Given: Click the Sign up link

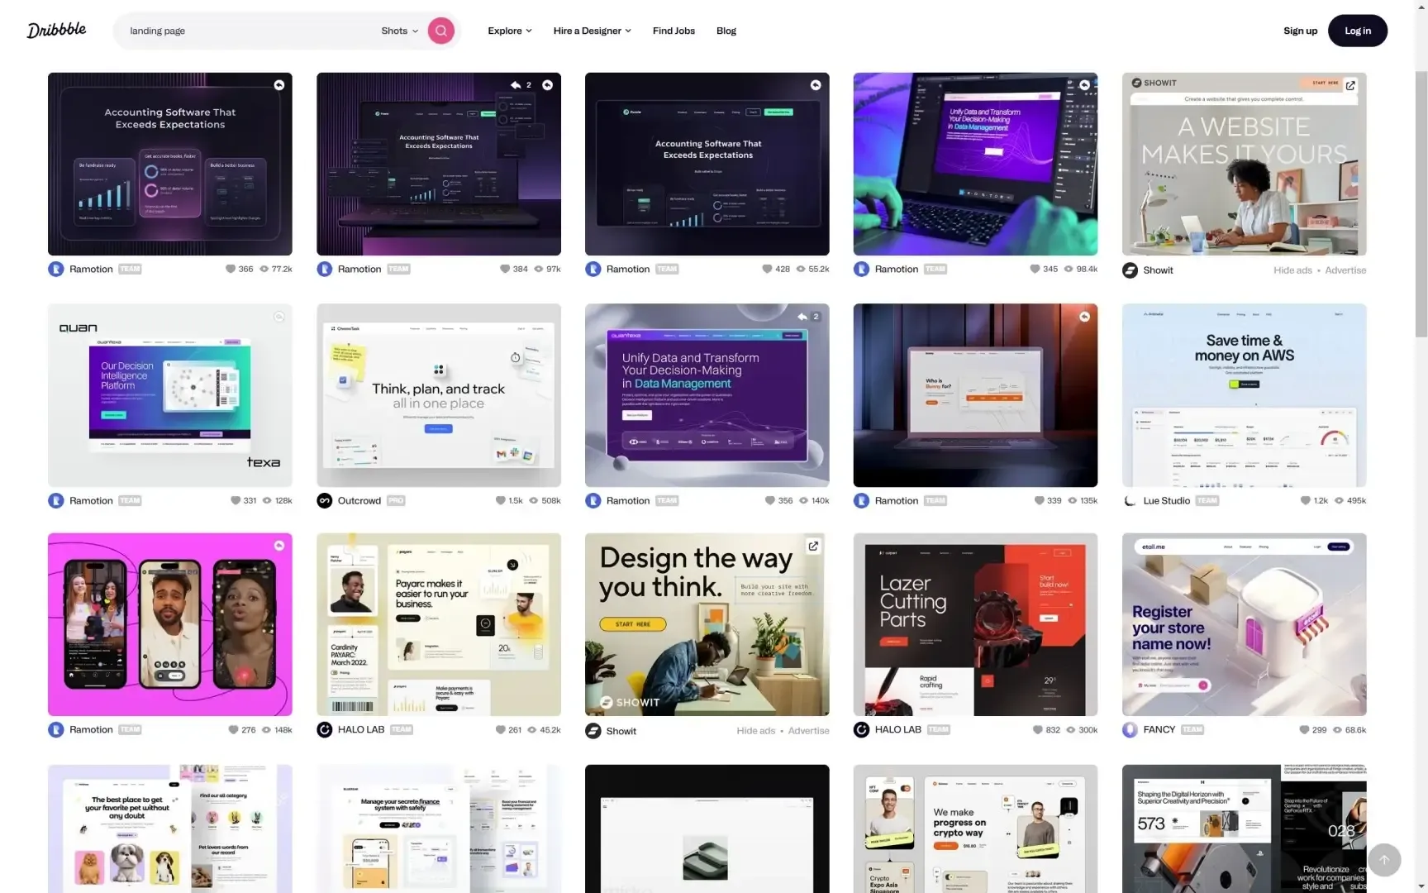Looking at the screenshot, I should [x=1300, y=31].
